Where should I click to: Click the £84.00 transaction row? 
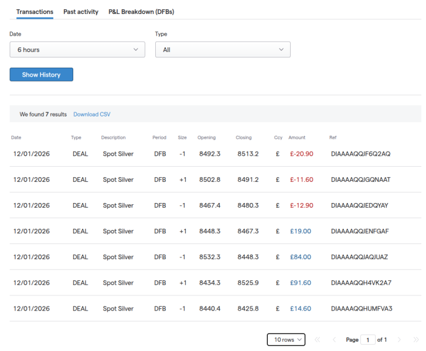[x=300, y=257]
